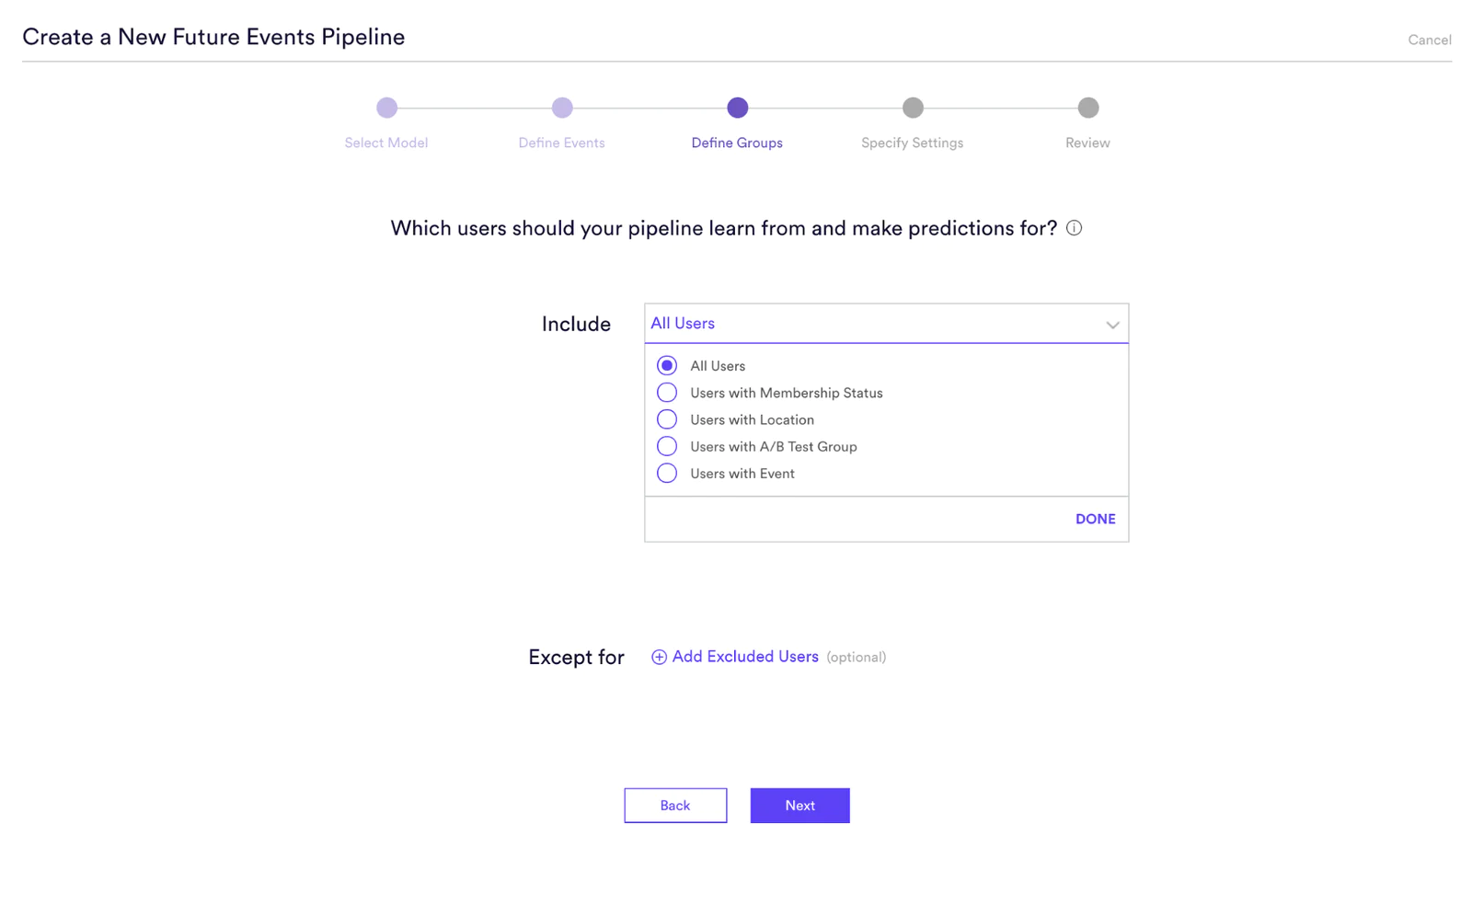Click the Review step circle
The width and height of the screenshot is (1472, 905).
coord(1087,108)
